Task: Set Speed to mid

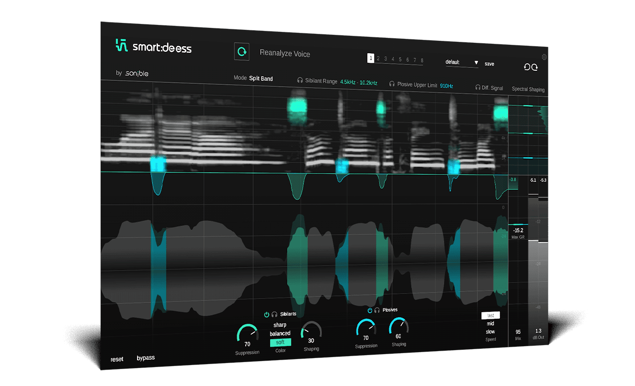Action: click(490, 324)
